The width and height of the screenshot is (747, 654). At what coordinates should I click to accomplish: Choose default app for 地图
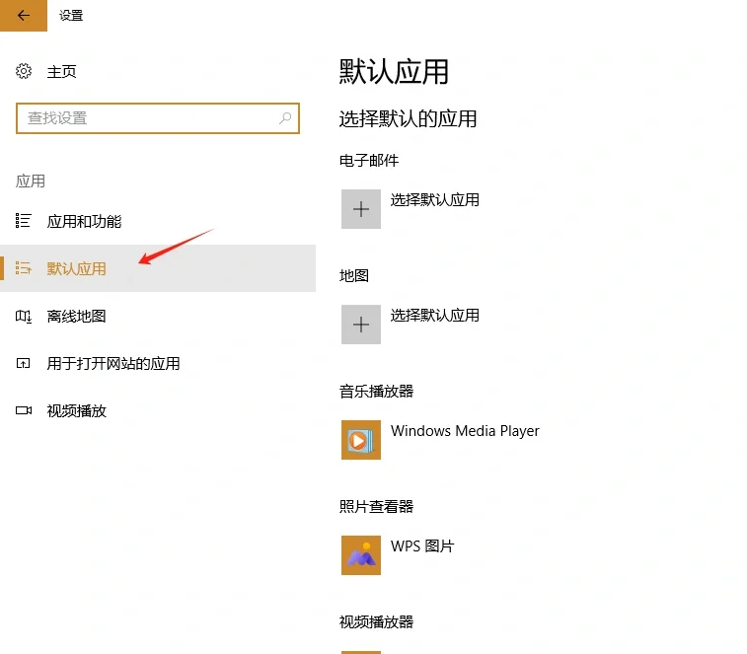point(435,315)
